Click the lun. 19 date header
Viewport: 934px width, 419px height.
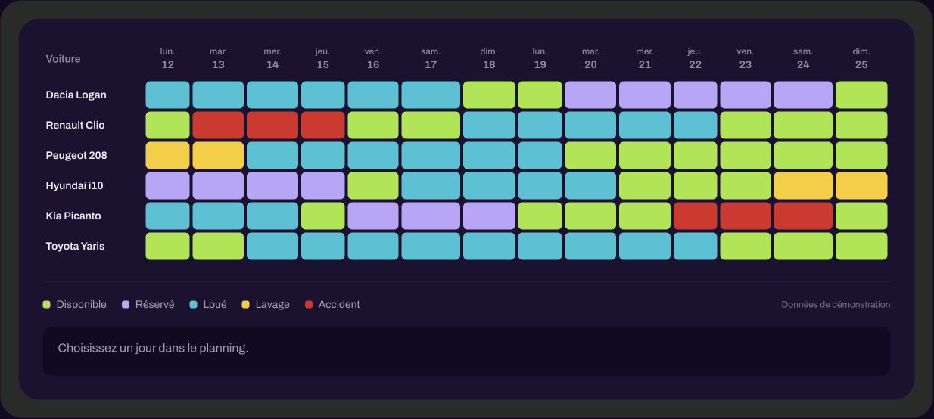pos(540,58)
